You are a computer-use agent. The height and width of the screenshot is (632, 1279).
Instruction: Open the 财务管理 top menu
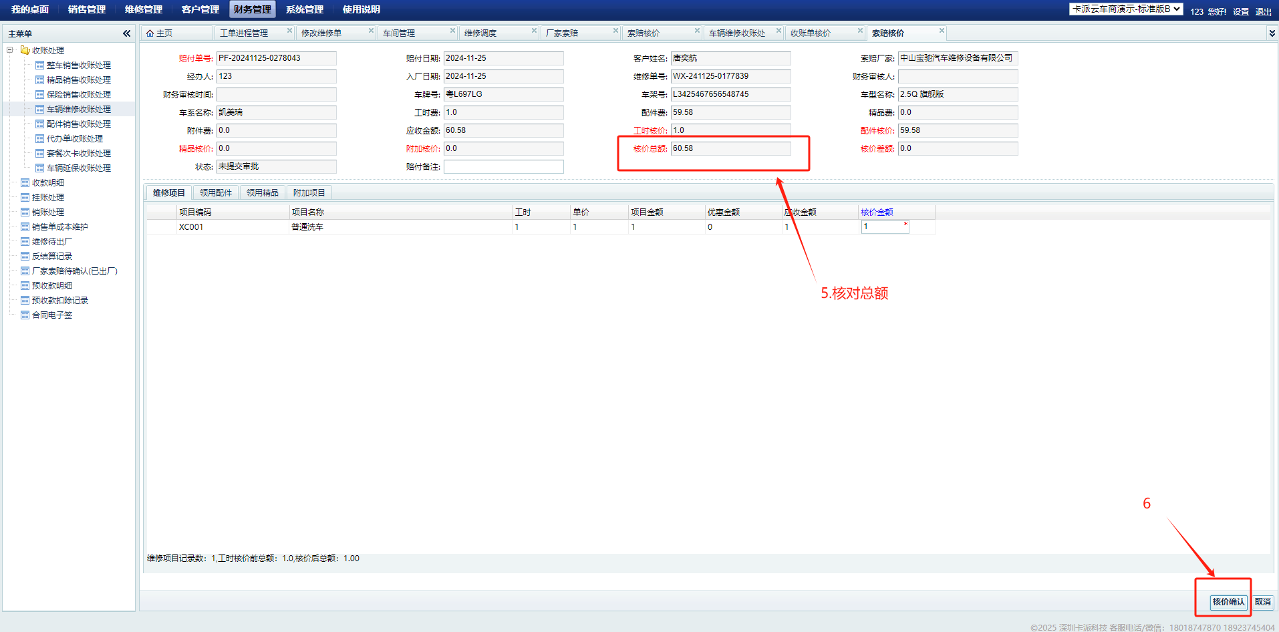coord(252,9)
